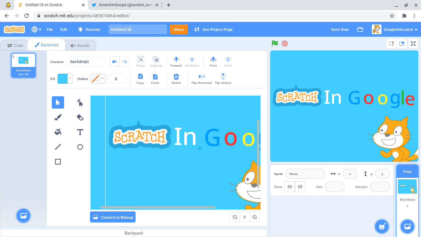Open the Fill color dropdown

[70, 79]
